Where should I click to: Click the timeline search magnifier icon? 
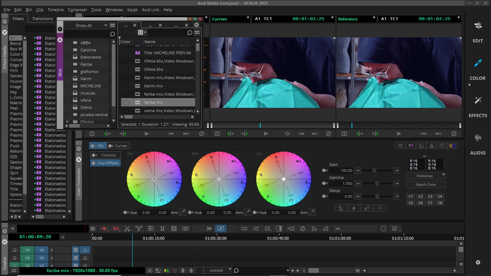click(236, 271)
